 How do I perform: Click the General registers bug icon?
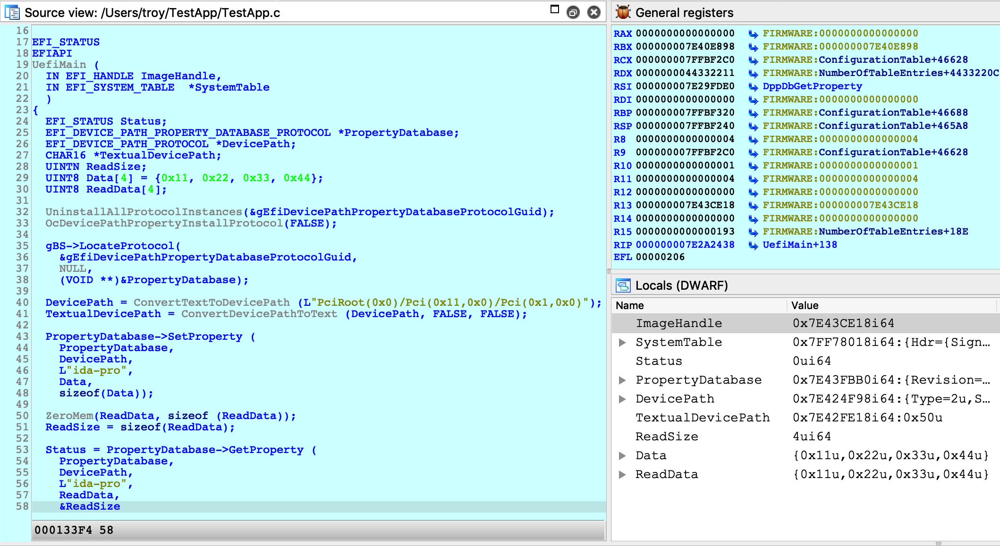[623, 12]
